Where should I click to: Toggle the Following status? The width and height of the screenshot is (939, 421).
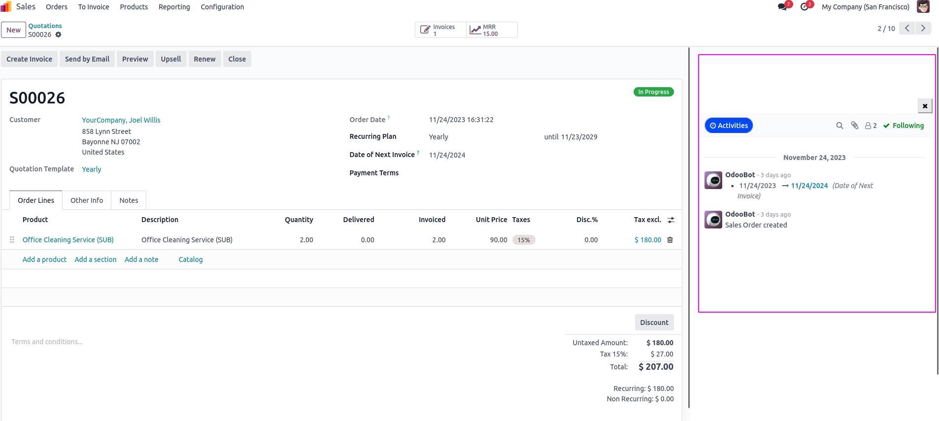coord(903,126)
